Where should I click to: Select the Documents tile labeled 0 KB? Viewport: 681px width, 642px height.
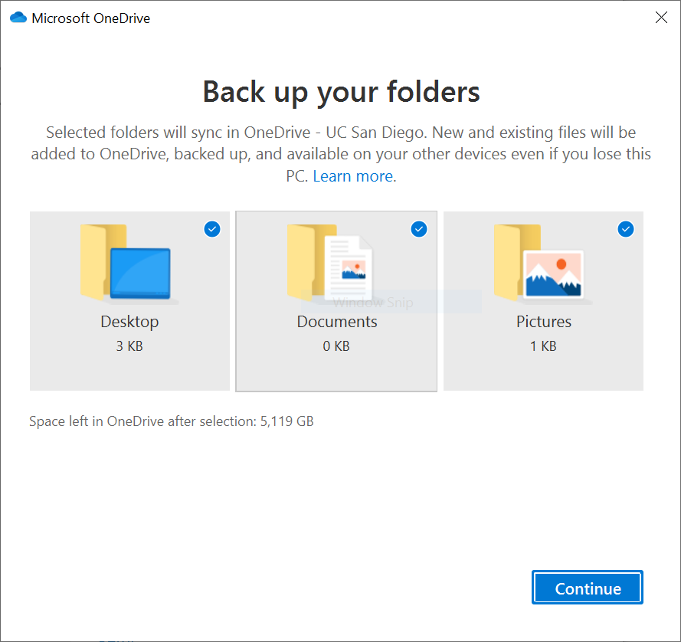coord(336,346)
